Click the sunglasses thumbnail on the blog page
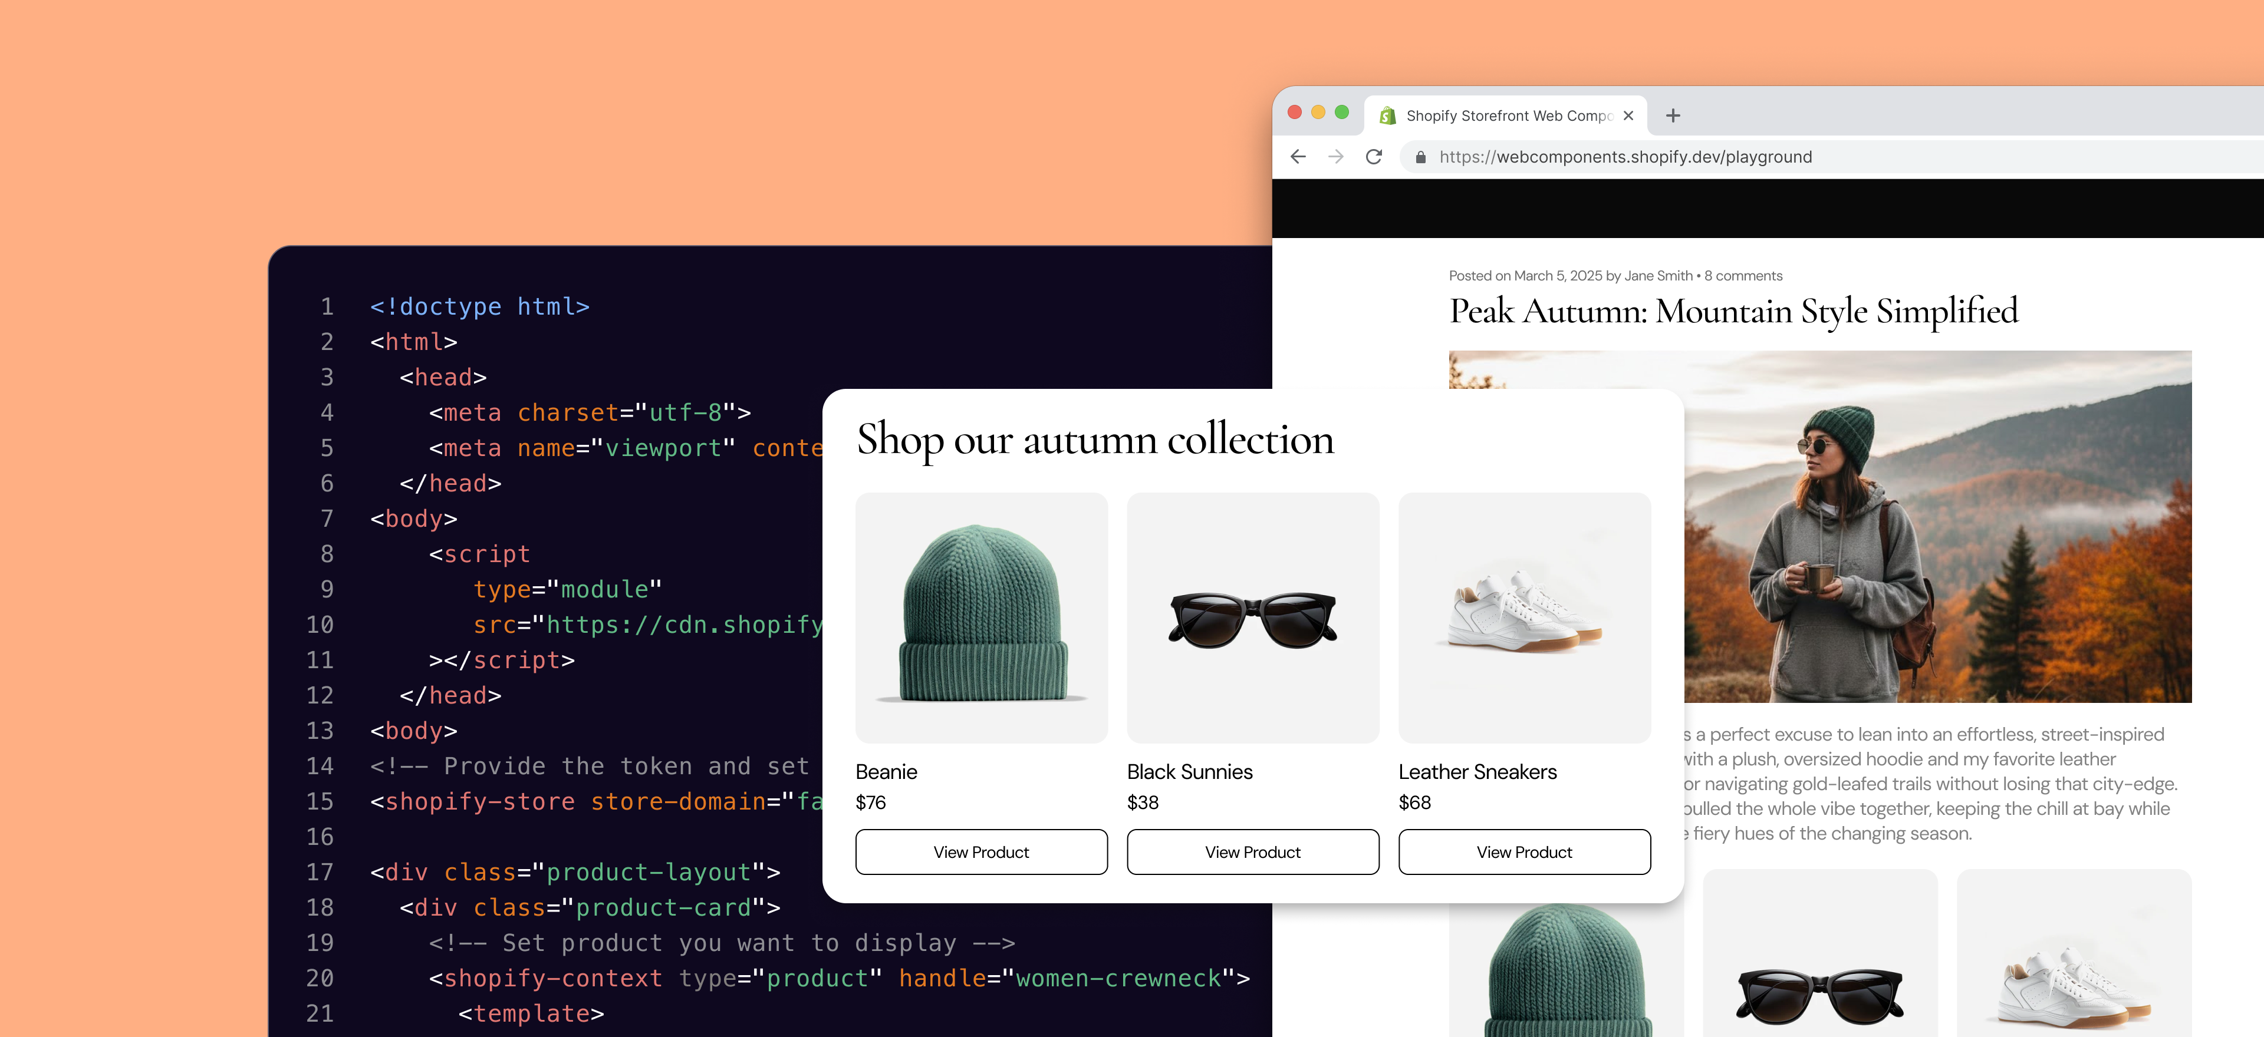2264x1037 pixels. [1820, 955]
